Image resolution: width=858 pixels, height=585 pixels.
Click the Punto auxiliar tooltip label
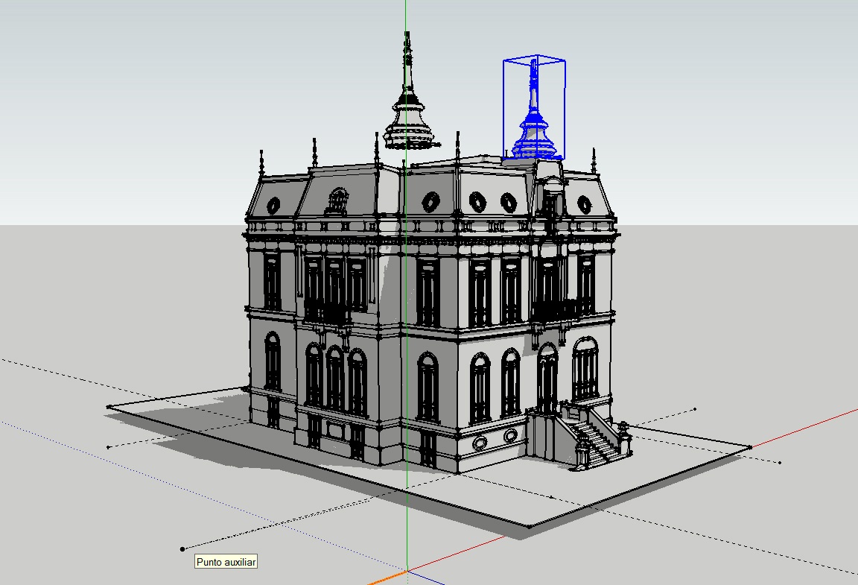coord(226,562)
